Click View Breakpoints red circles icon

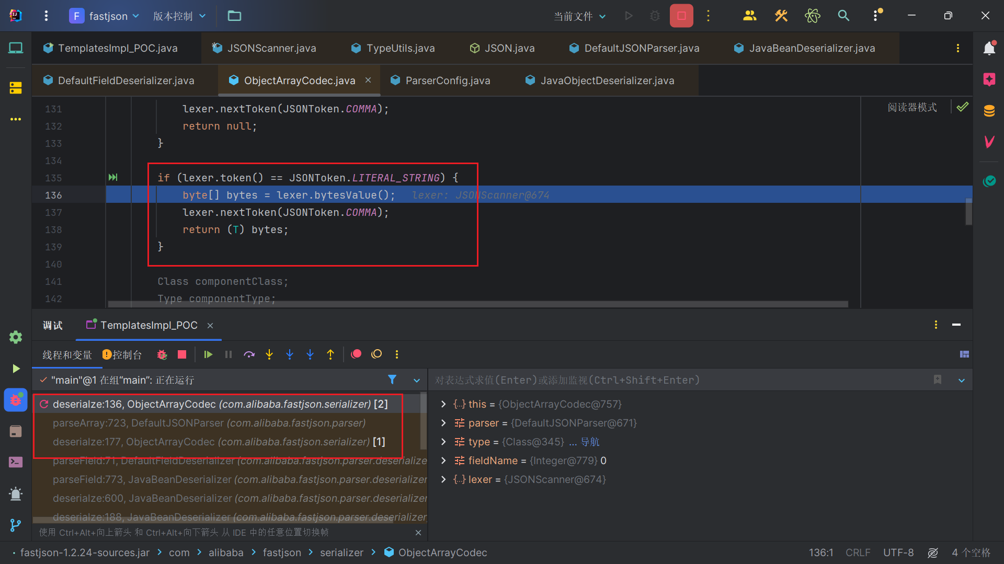[356, 354]
